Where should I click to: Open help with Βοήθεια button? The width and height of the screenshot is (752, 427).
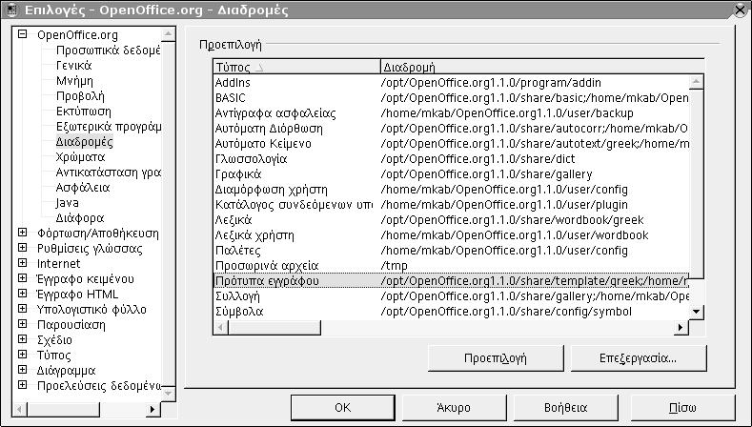coord(565,408)
